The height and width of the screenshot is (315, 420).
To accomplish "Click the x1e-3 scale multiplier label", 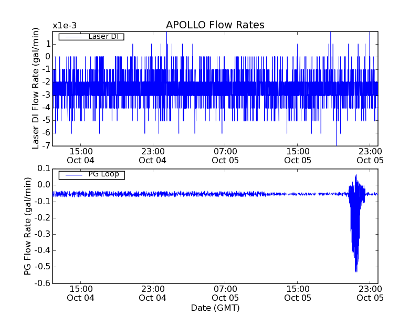I will click(65, 26).
